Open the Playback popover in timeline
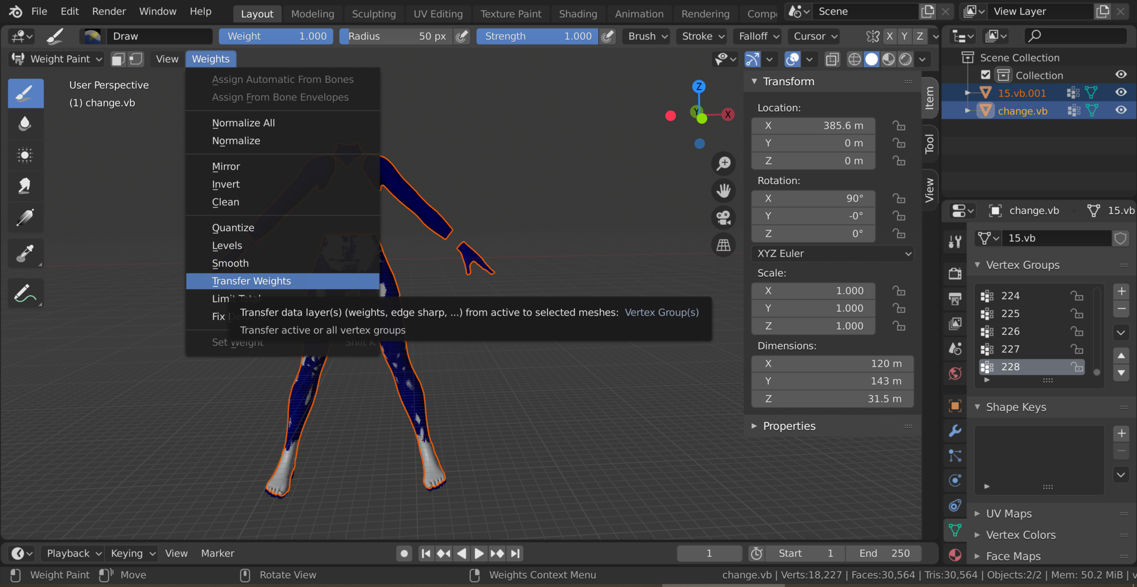Viewport: 1137px width, 587px height. click(73, 553)
